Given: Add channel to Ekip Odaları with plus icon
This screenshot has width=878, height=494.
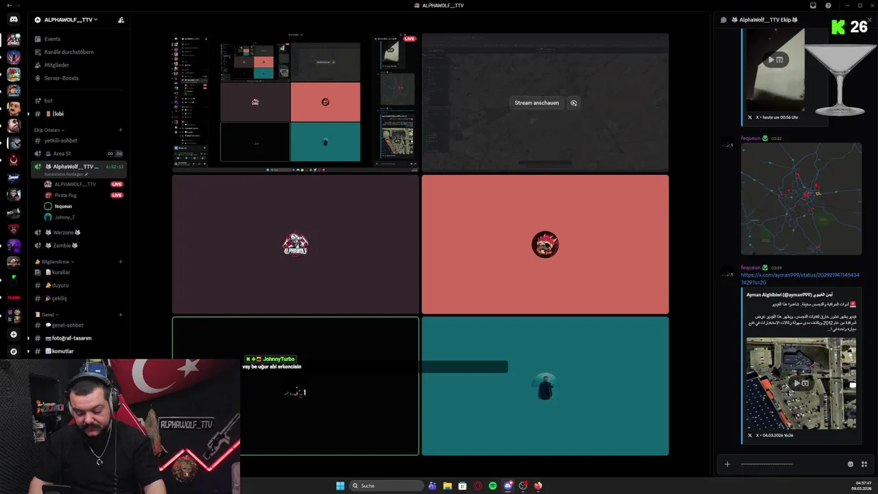Looking at the screenshot, I should pyautogui.click(x=121, y=130).
